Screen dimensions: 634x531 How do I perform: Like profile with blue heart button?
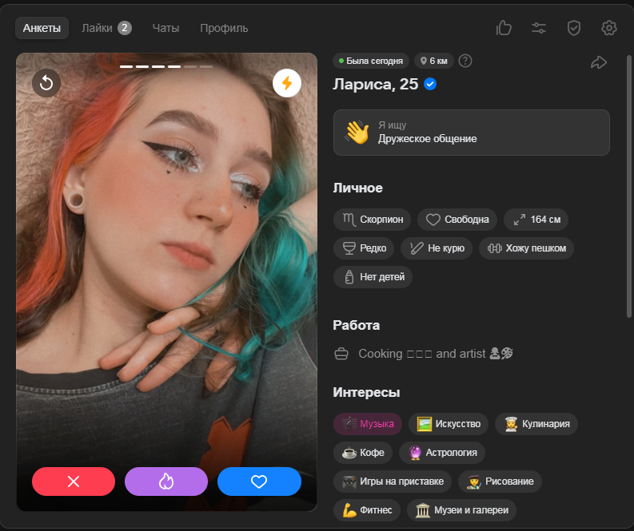(x=259, y=481)
